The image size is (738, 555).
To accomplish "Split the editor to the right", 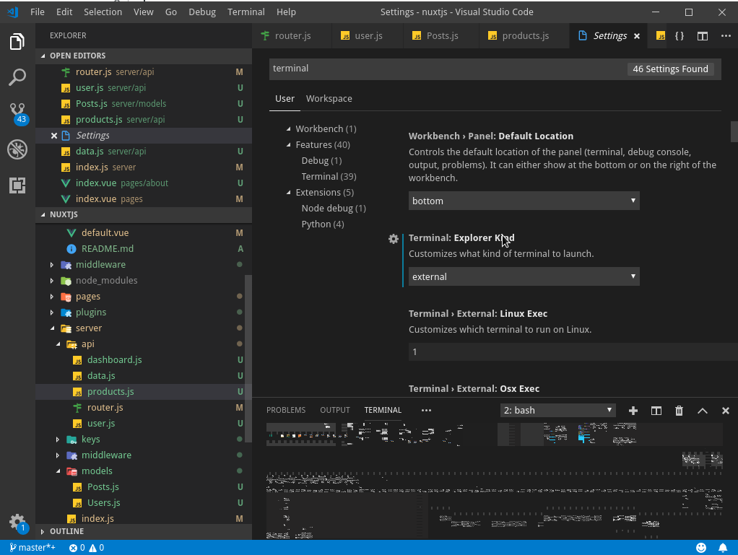I will (x=702, y=36).
